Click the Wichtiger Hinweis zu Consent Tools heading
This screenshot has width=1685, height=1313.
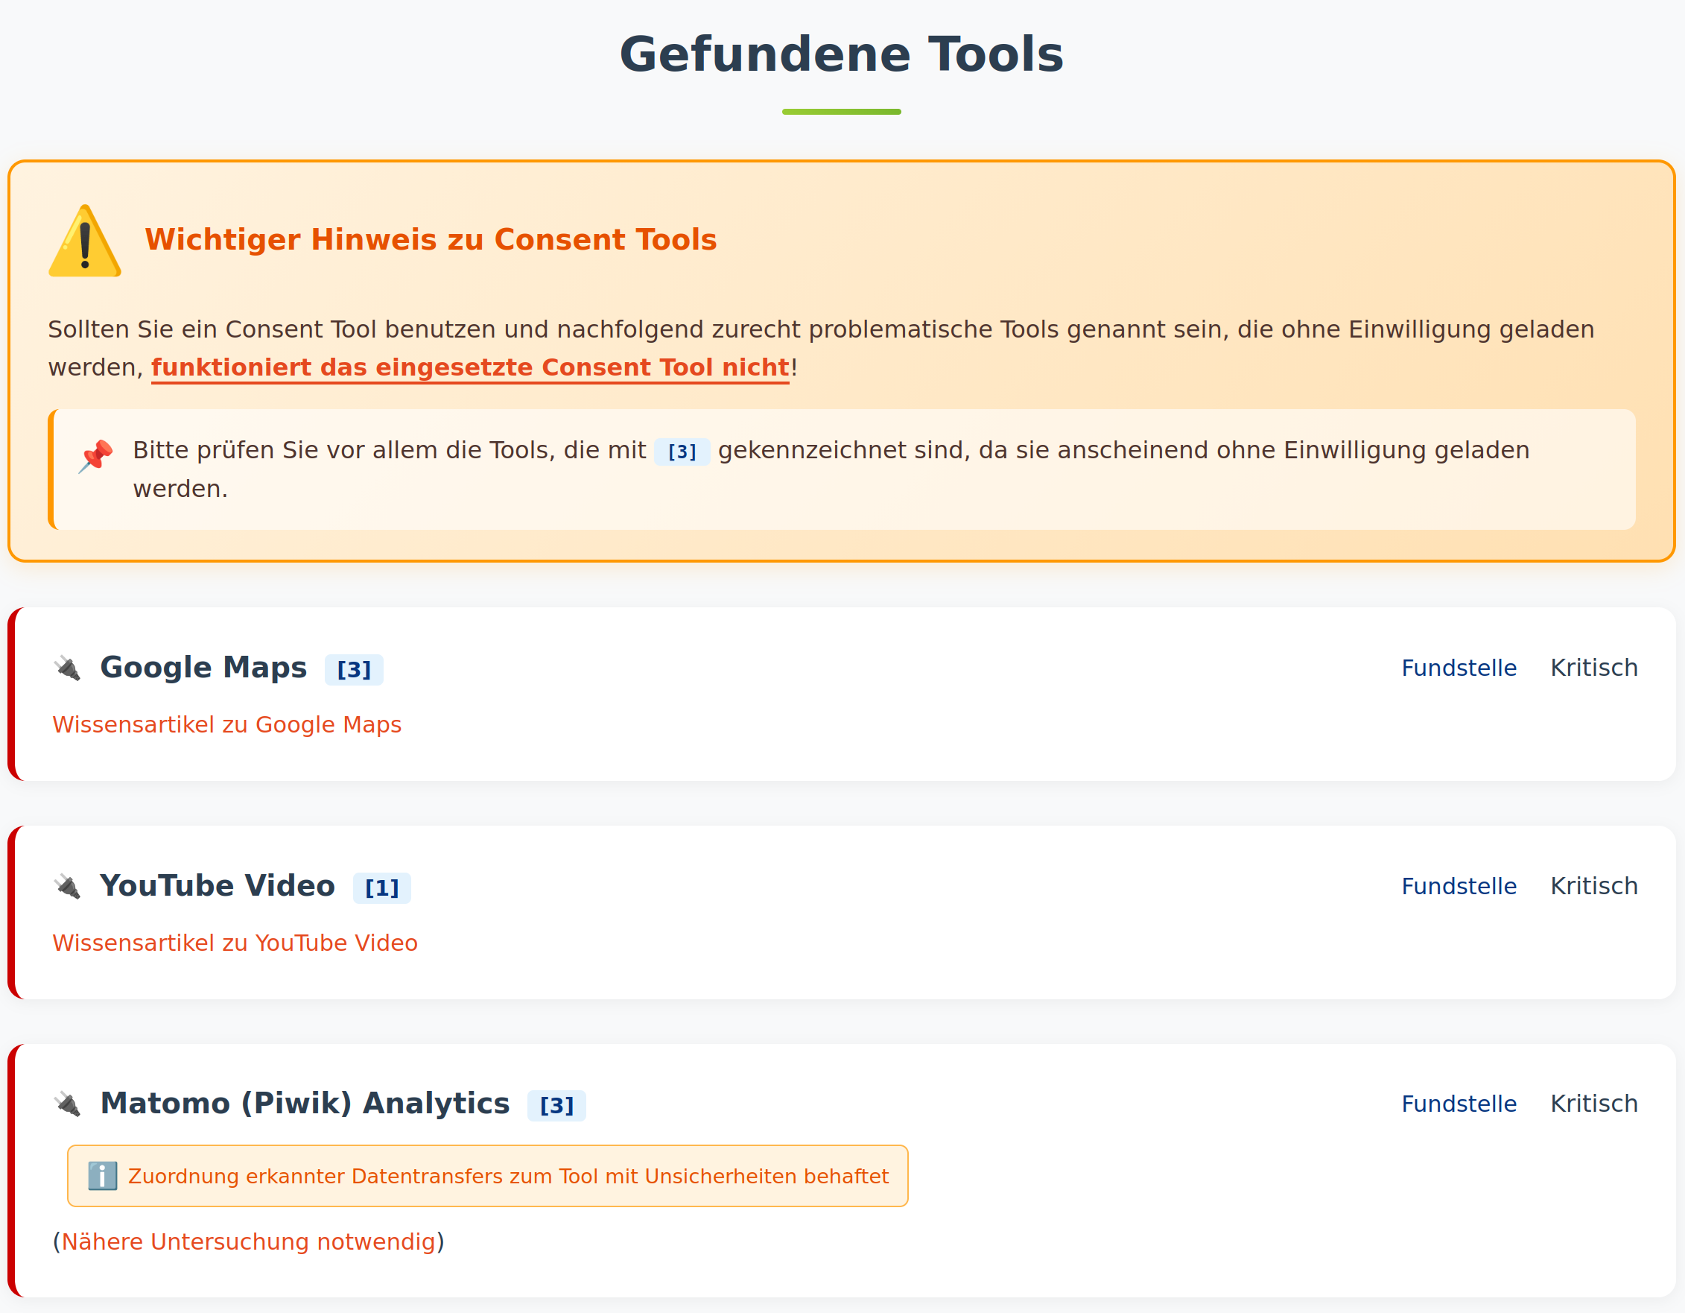click(431, 240)
